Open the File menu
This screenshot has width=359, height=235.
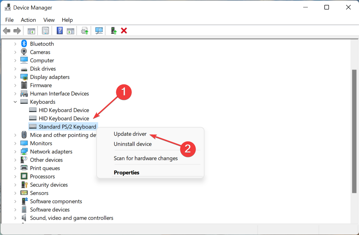(x=10, y=20)
